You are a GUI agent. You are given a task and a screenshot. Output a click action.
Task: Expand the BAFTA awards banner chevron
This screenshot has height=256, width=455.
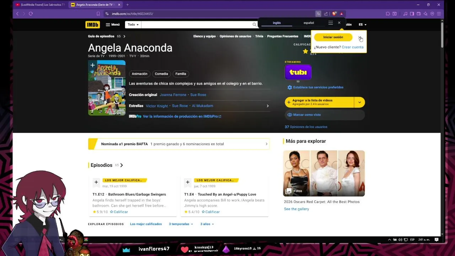[266, 144]
